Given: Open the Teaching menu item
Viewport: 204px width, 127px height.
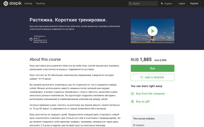Looking at the screenshot, I should click(x=40, y=3).
